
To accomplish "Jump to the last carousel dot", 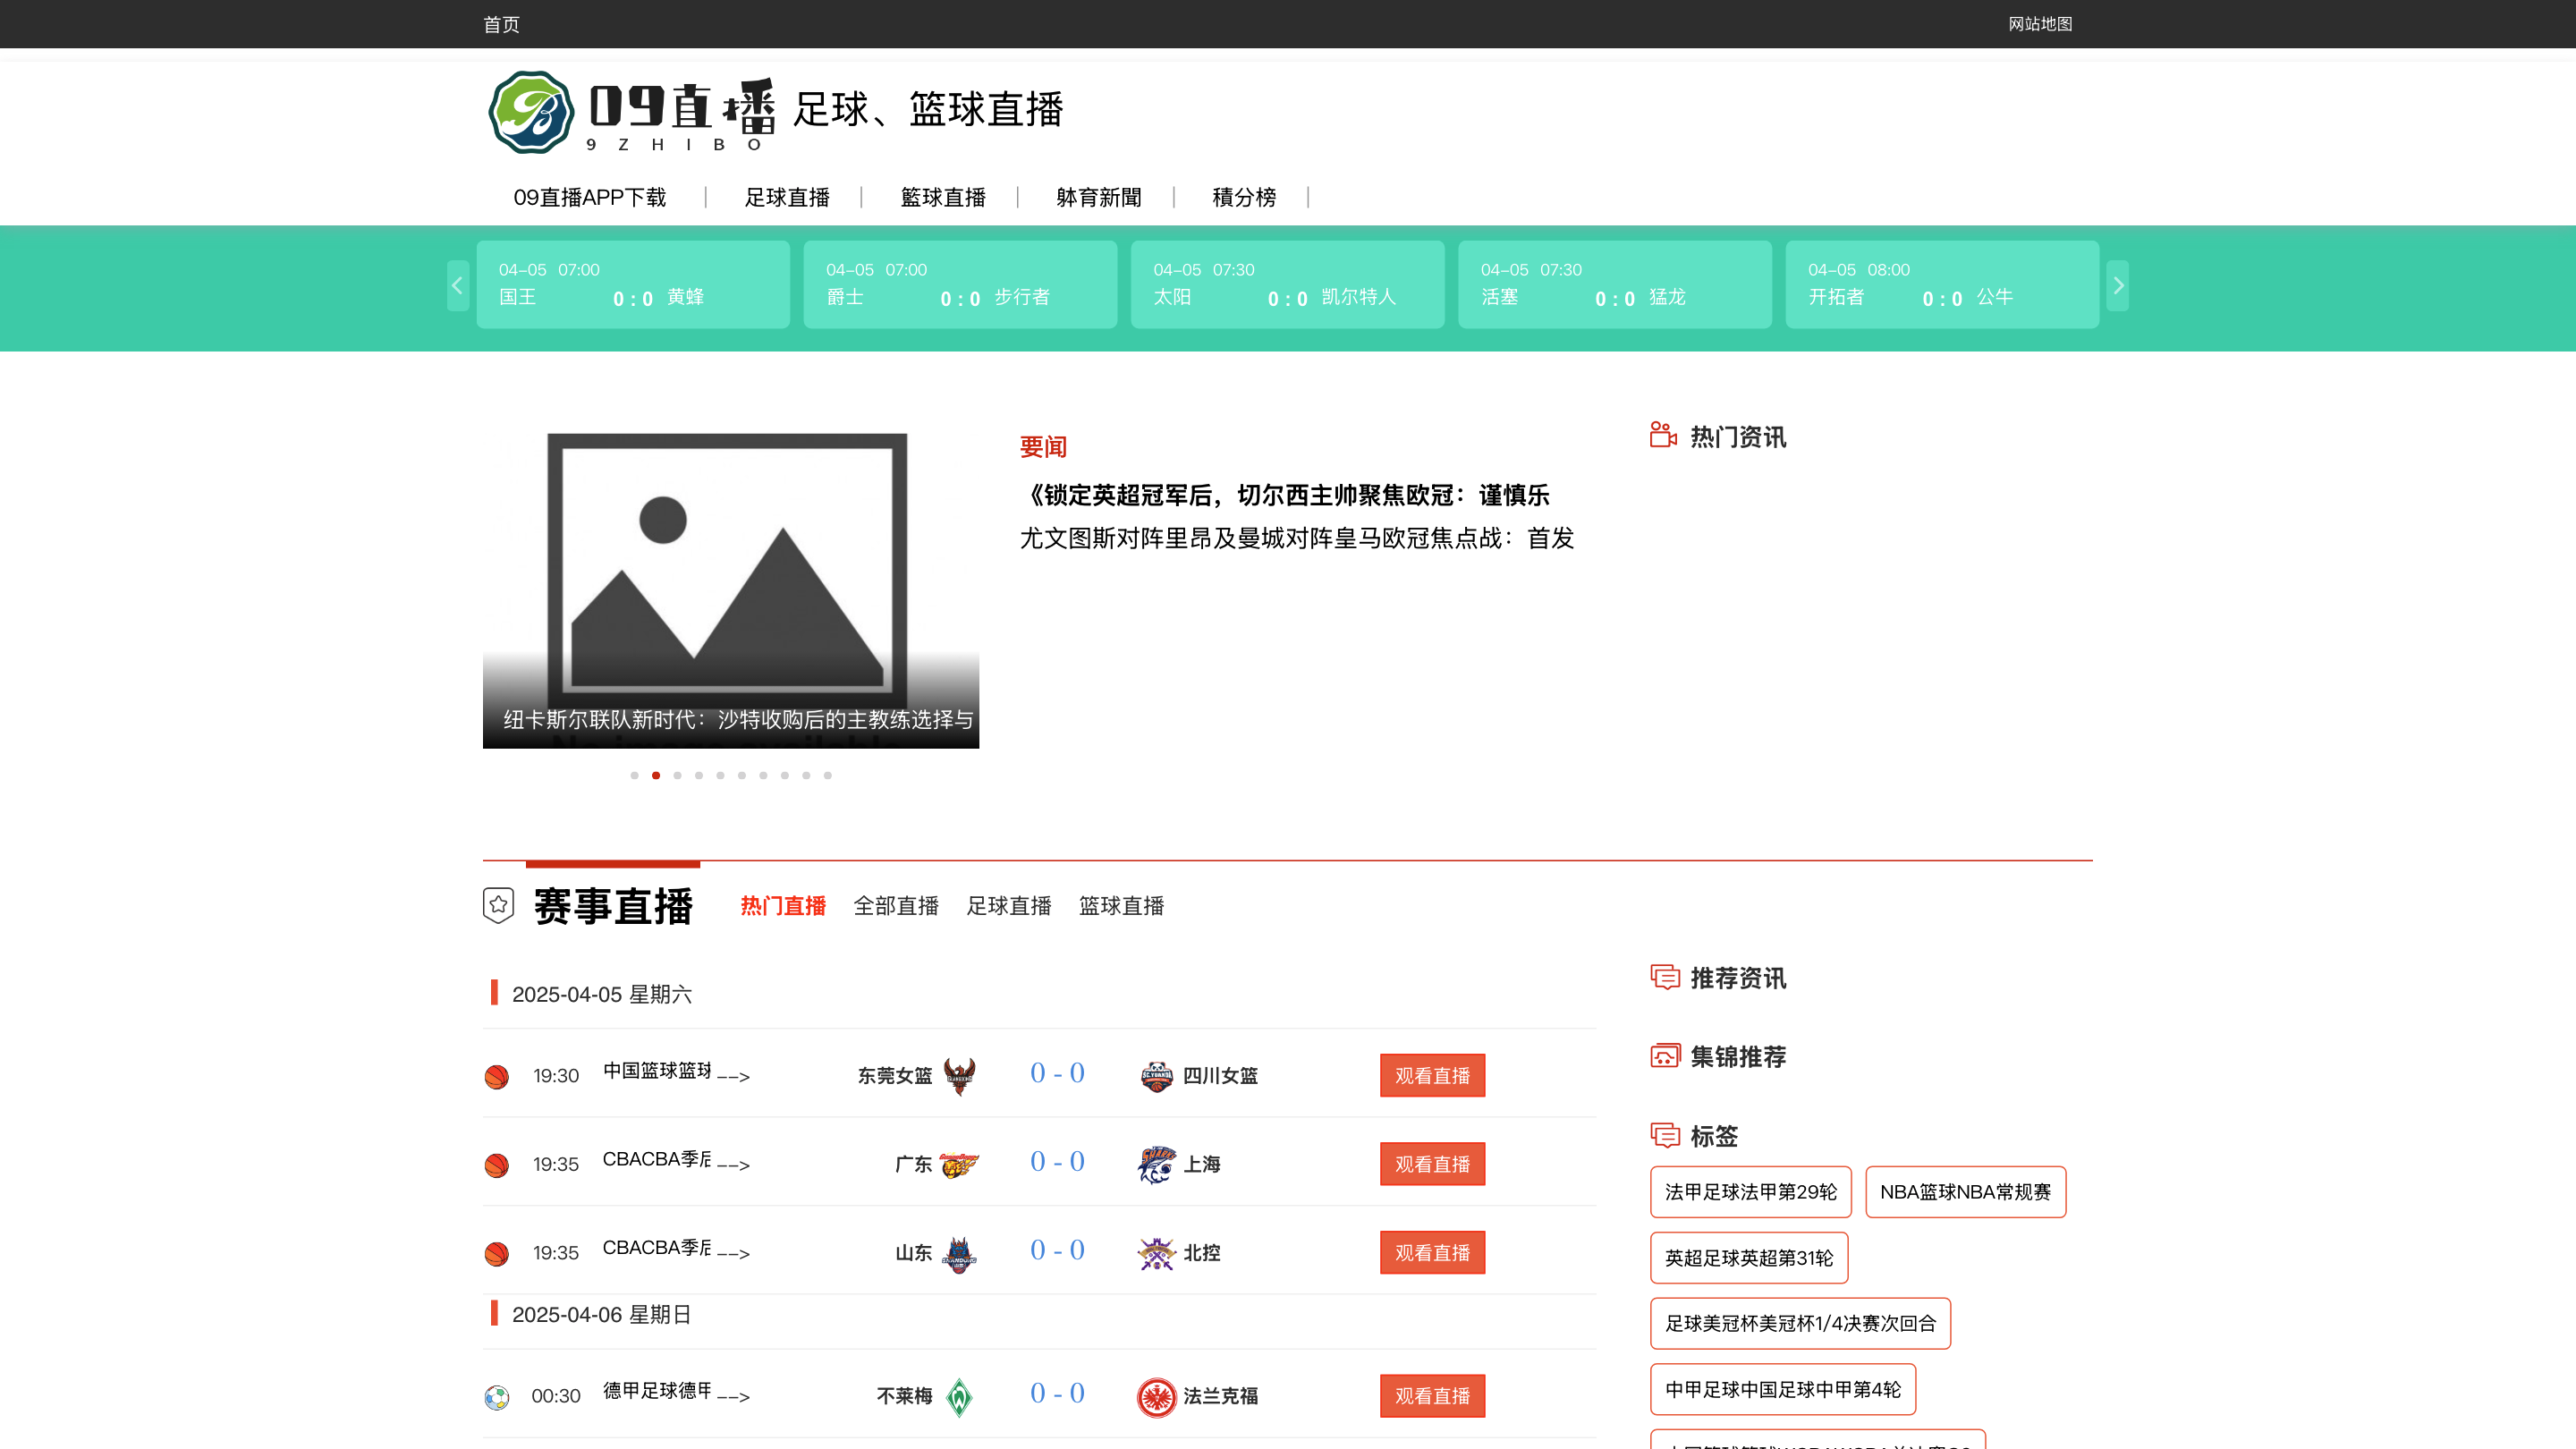I will click(828, 775).
